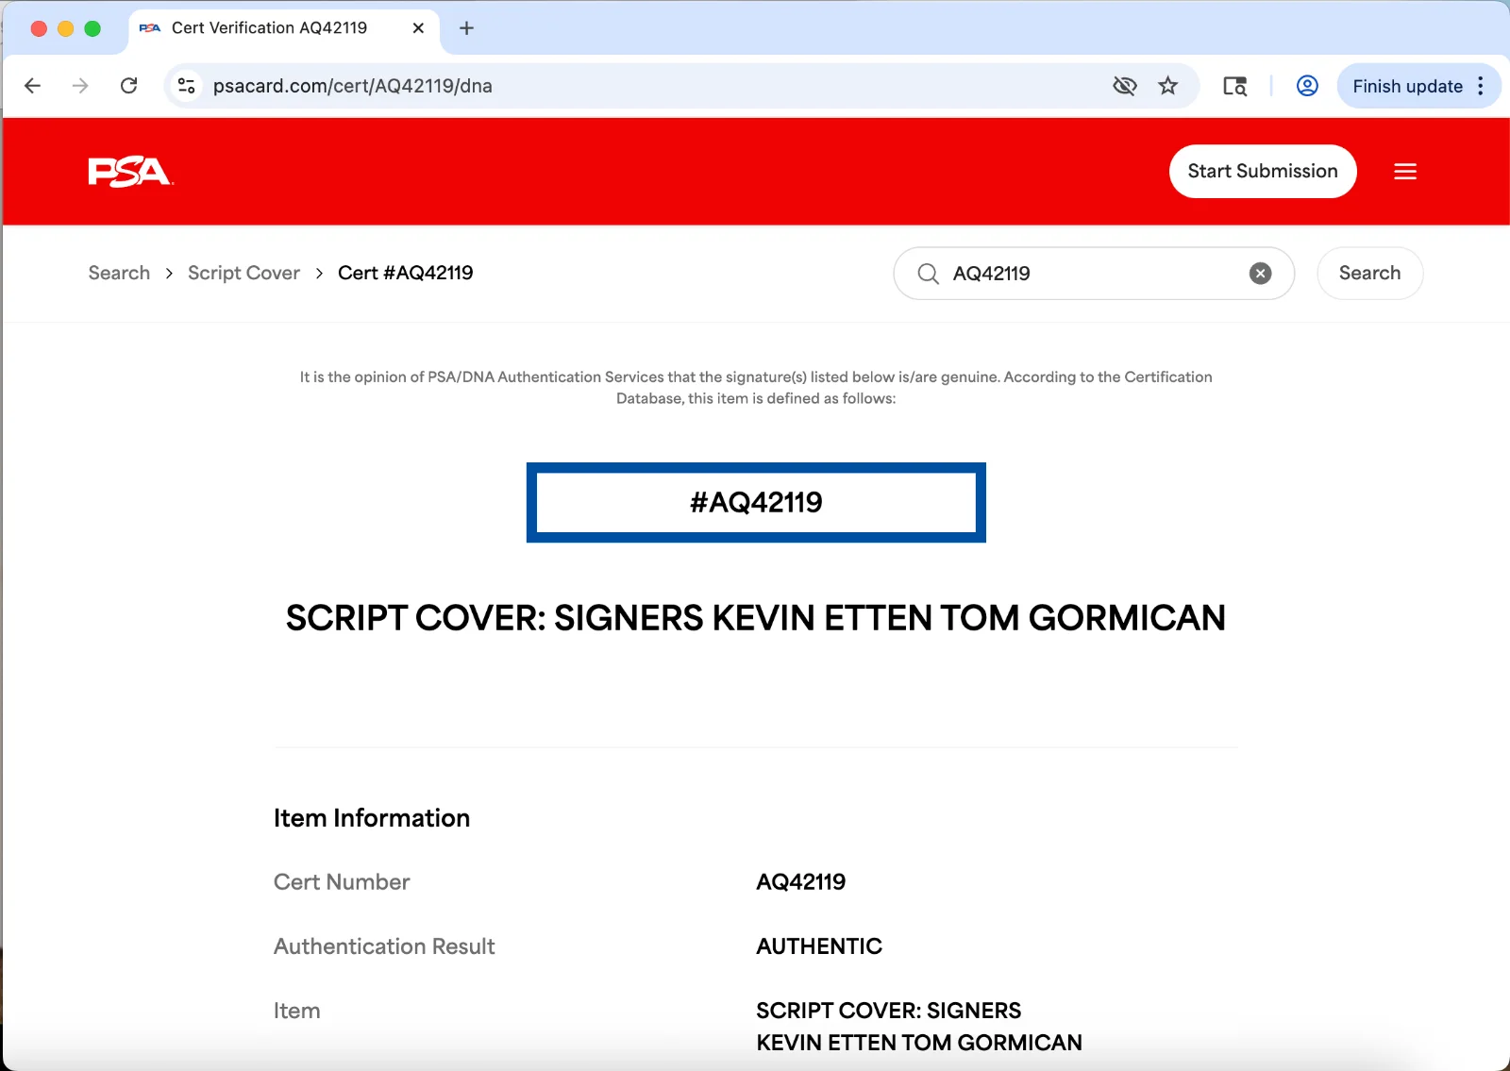The width and height of the screenshot is (1510, 1071).
Task: Click the #AQ42119 cert number box
Action: click(x=756, y=502)
